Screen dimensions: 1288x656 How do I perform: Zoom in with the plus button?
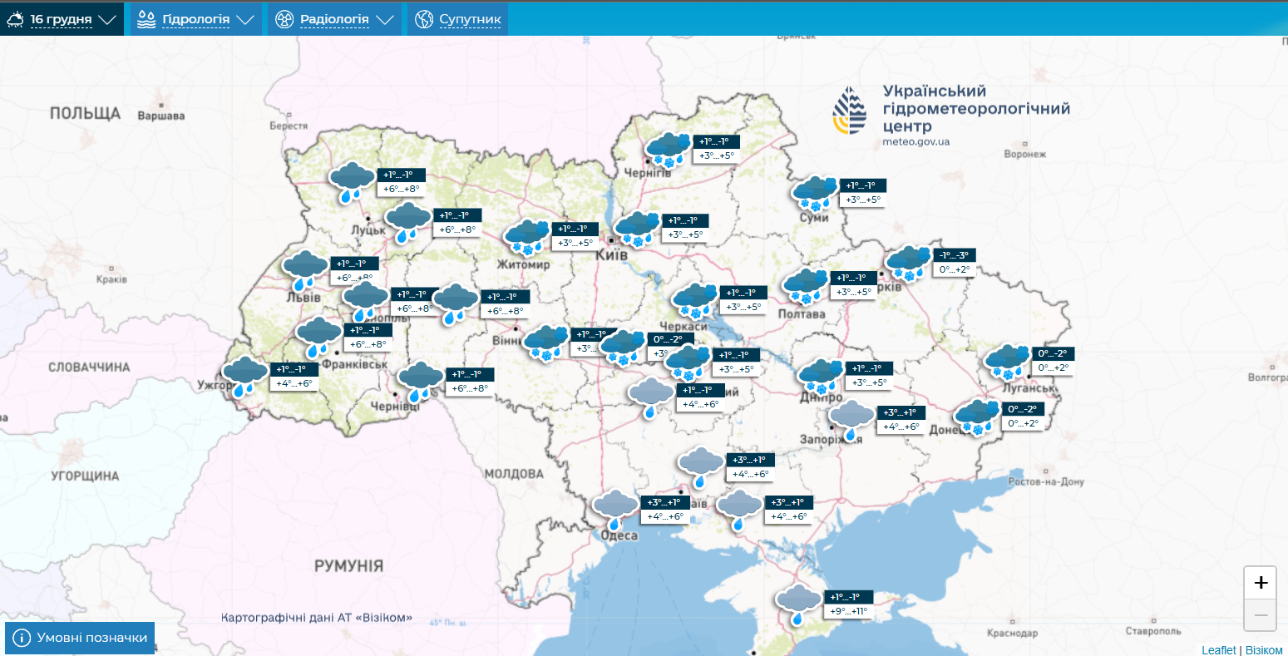pyautogui.click(x=1260, y=583)
